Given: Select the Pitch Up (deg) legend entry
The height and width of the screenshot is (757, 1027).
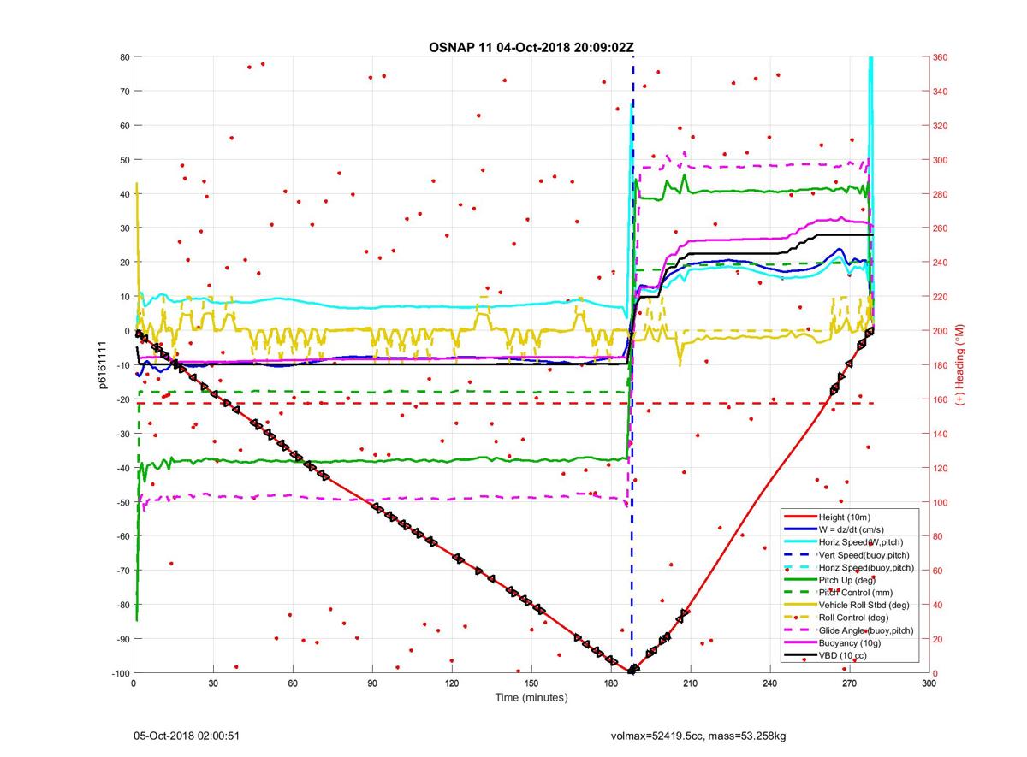Looking at the screenshot, I should click(x=848, y=579).
